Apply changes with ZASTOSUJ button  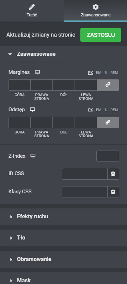click(x=101, y=35)
